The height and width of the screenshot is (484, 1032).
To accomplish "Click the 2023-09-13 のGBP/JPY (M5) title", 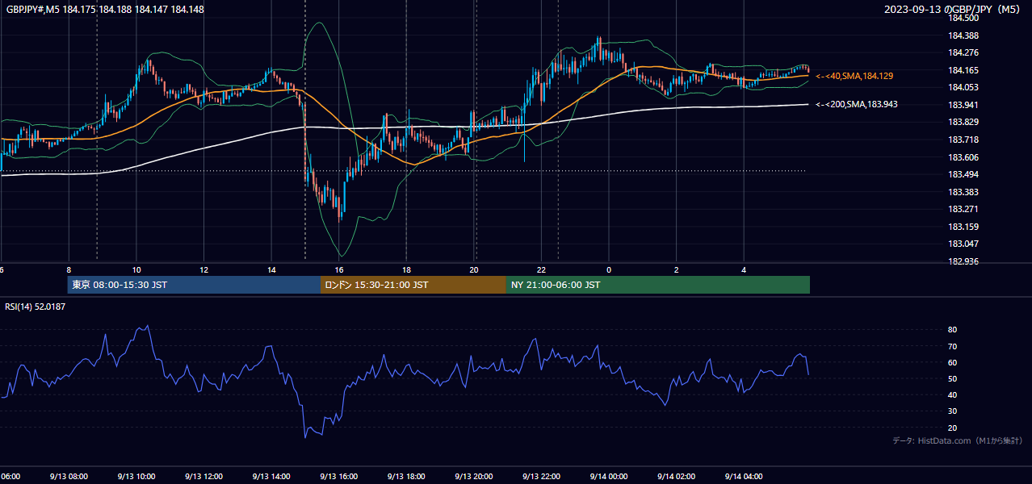I will pyautogui.click(x=954, y=9).
